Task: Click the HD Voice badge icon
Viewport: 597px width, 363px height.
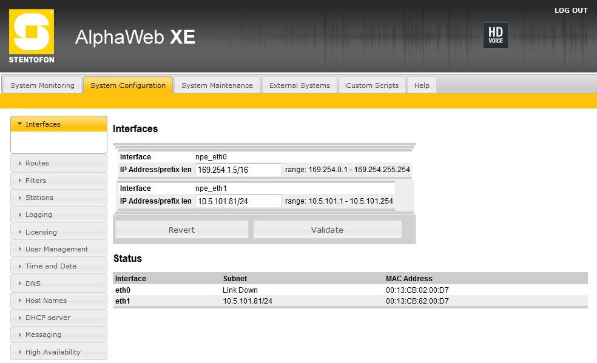Action: point(496,36)
